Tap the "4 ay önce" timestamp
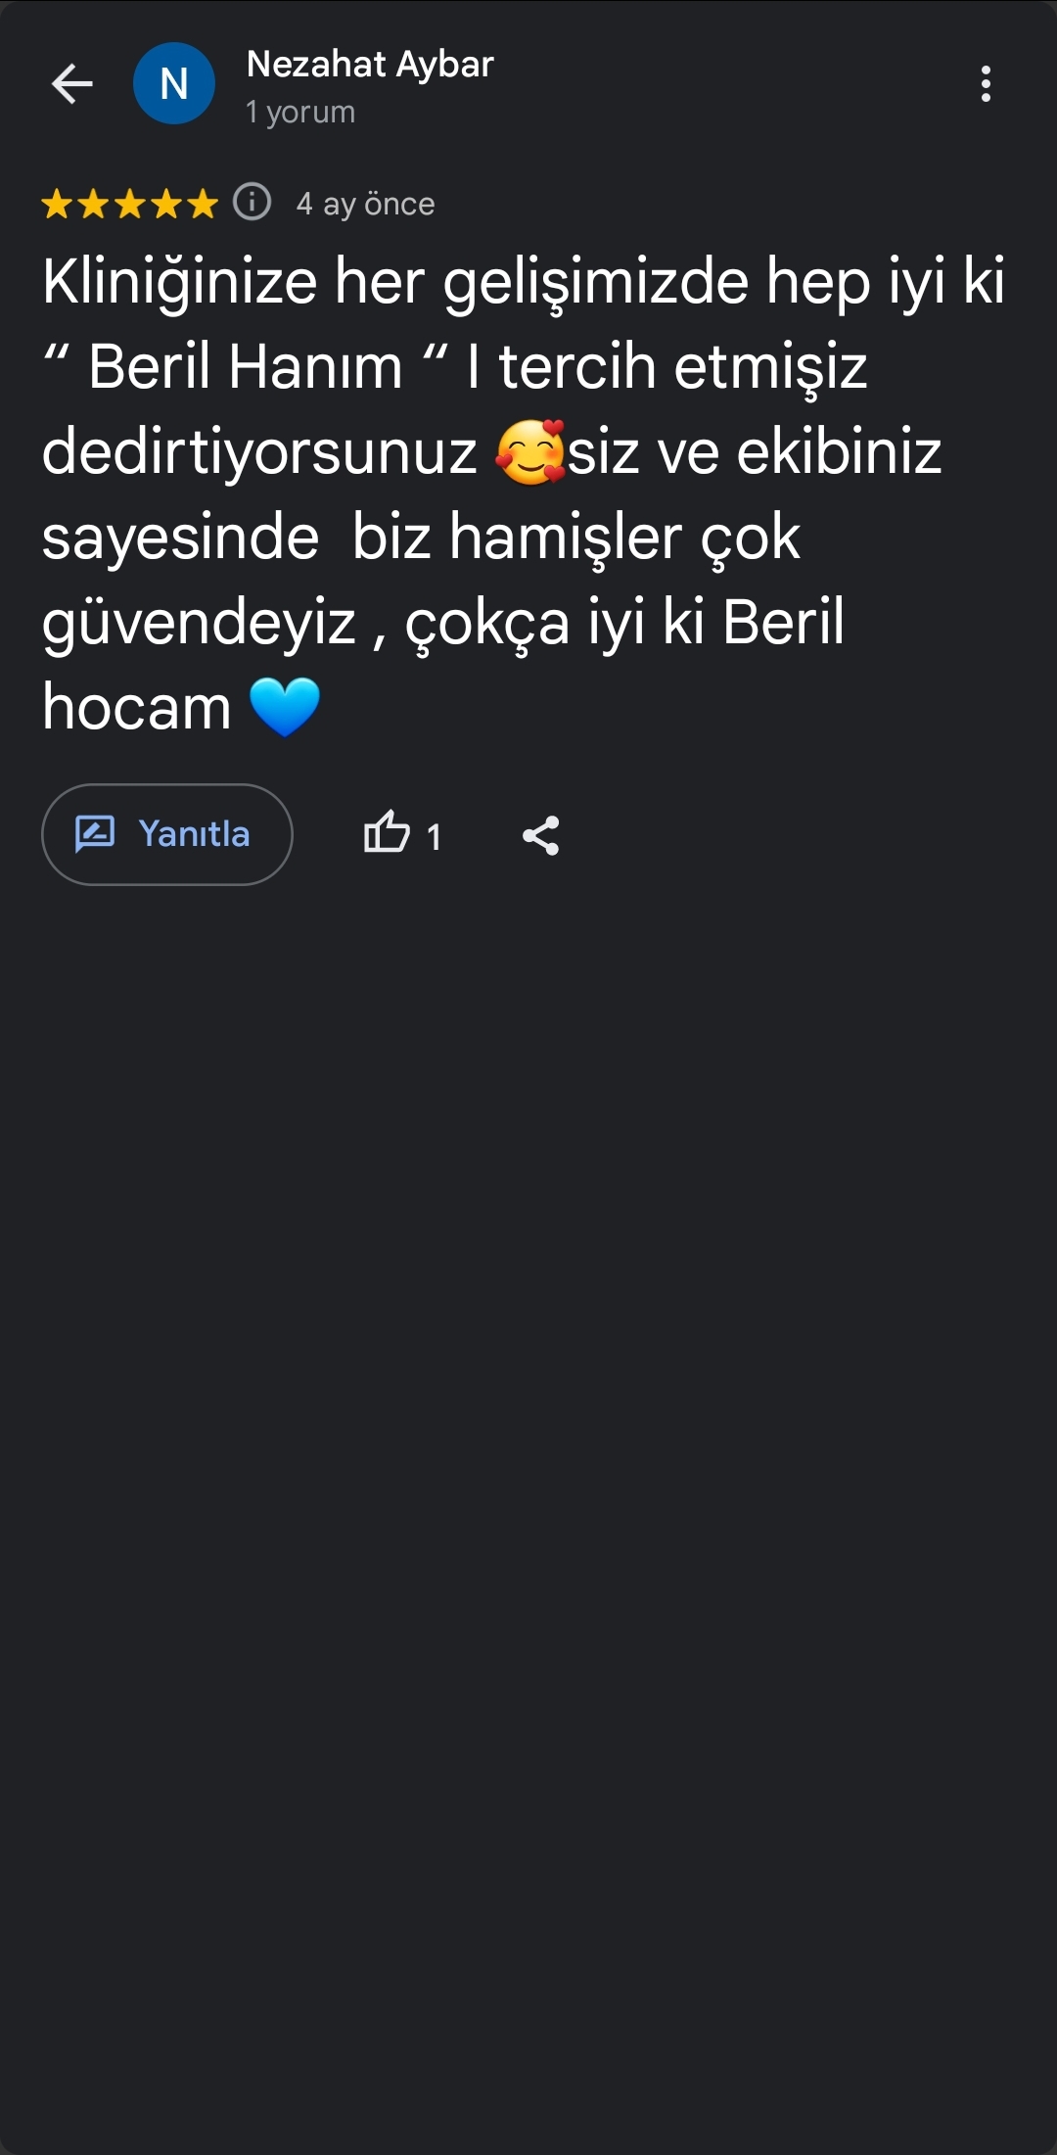 (x=365, y=204)
